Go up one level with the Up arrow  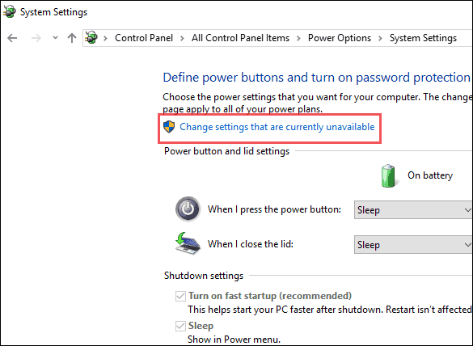click(x=72, y=38)
